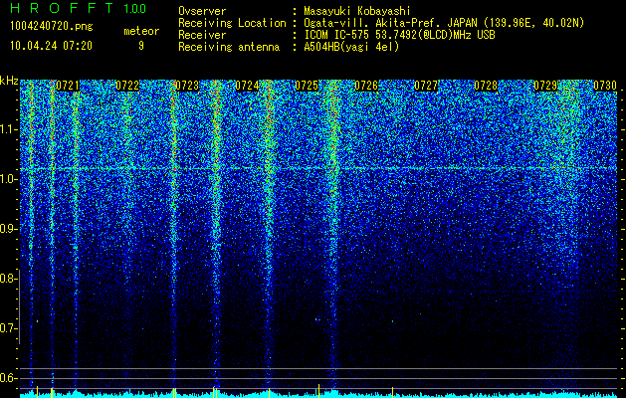This screenshot has height=398, width=626.
Task: Click the 'Receiving antenna' label
Action: pyautogui.click(x=229, y=47)
